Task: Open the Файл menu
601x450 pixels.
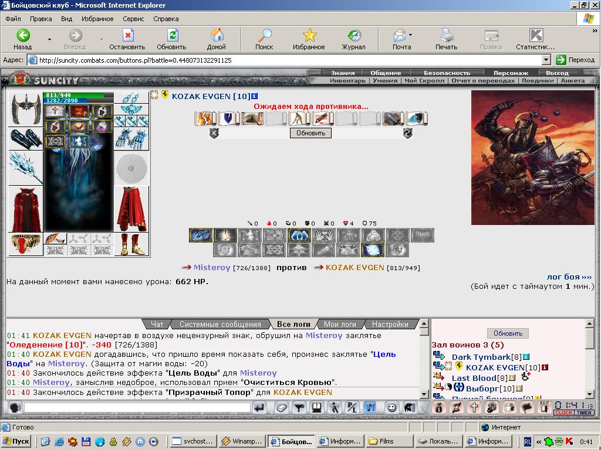Action: point(13,19)
